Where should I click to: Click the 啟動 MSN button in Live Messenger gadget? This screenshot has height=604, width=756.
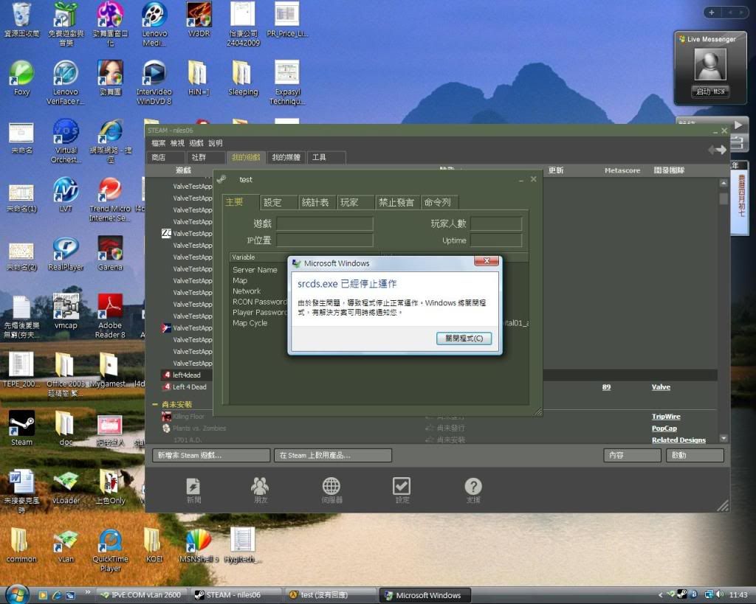709,91
